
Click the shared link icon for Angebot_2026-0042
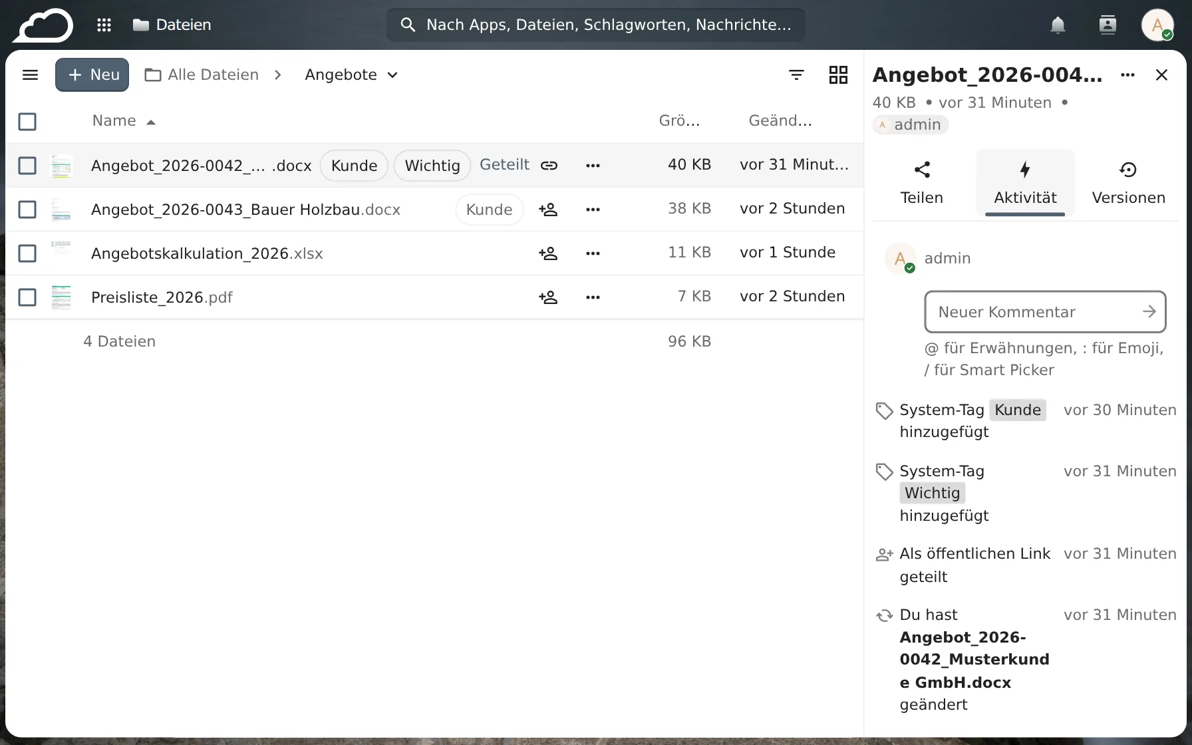coord(549,165)
